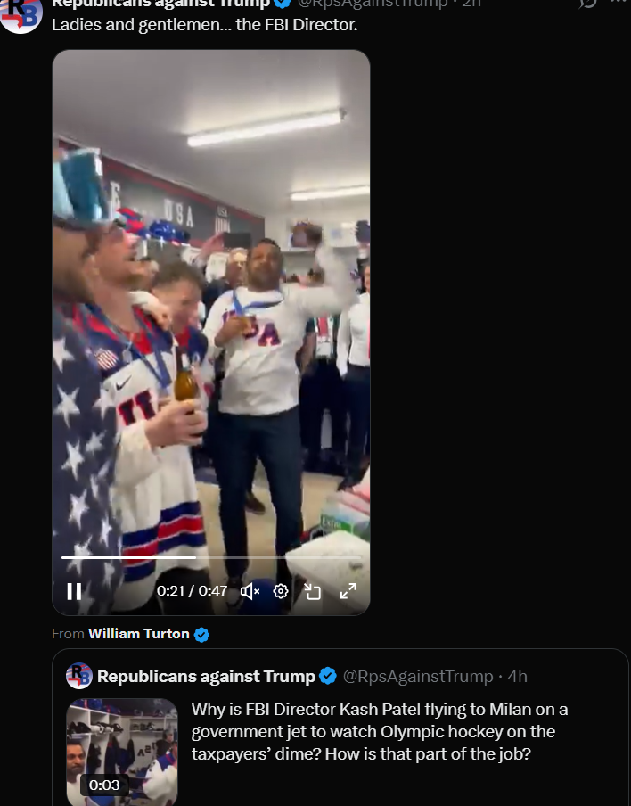Screen dimensions: 631x806
Task: Open the quoted post text about Kash Patel
Action: click(380, 731)
